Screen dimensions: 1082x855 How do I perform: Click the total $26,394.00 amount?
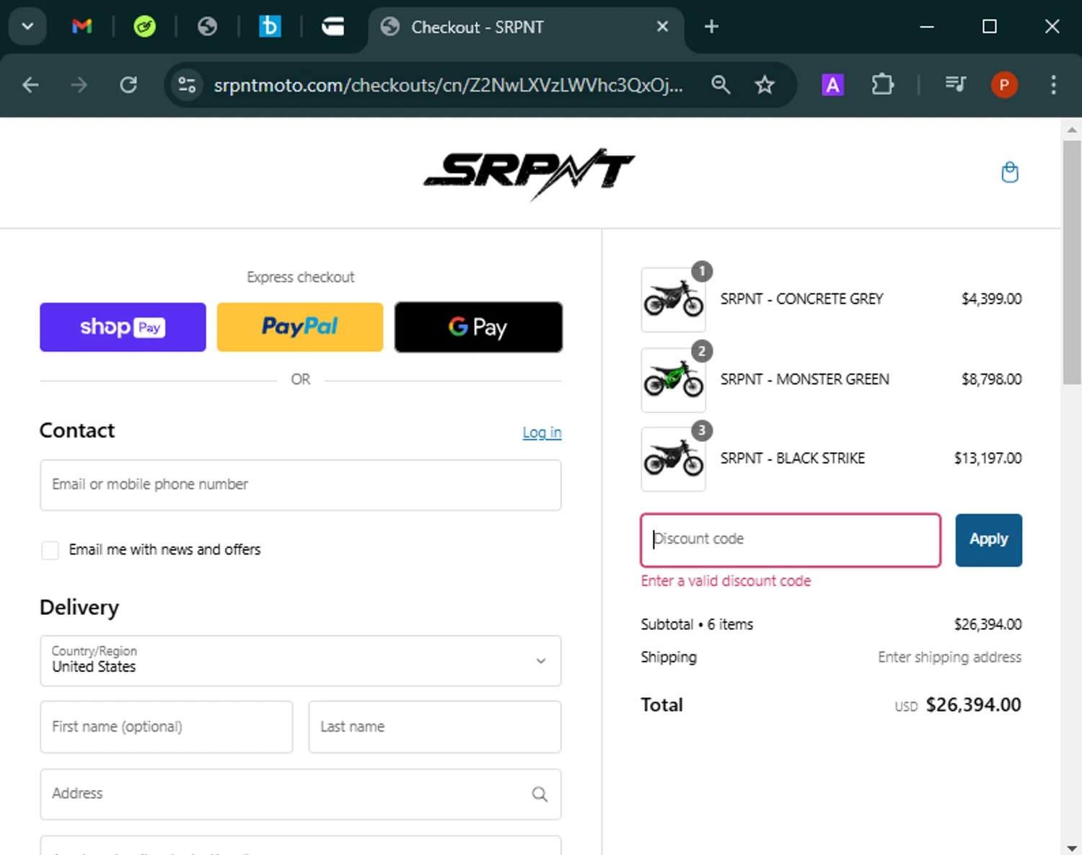973,705
